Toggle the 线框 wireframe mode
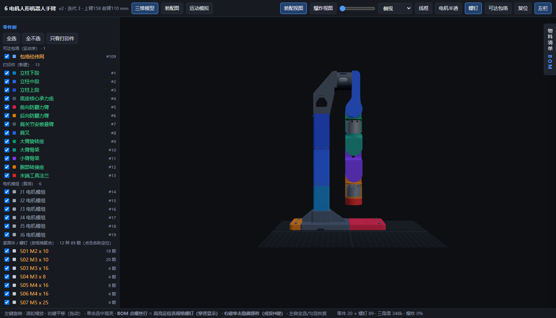Screen dimensions: 556x318 tap(424, 8)
